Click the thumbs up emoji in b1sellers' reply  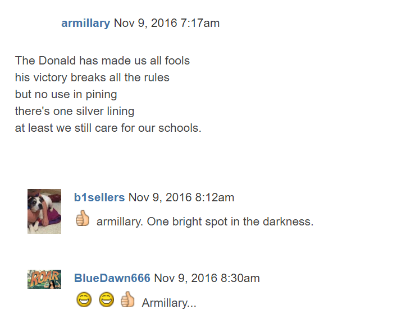(x=83, y=219)
